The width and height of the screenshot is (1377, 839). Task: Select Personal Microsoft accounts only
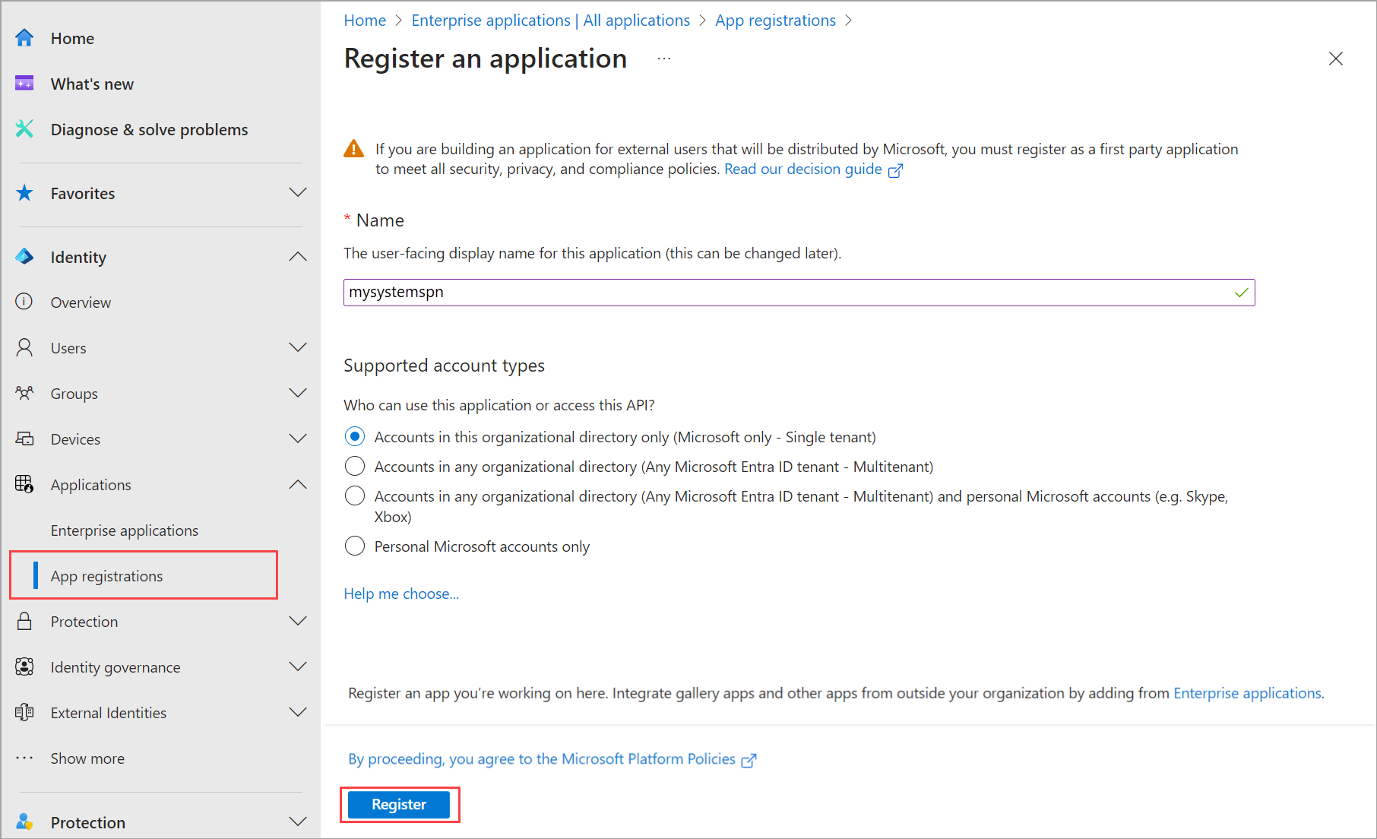point(355,546)
